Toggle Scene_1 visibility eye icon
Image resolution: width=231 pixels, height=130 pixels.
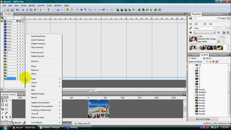click(x=17, y=21)
